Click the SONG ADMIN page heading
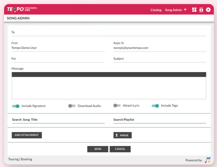The width and height of the screenshot is (217, 167). pyautogui.click(x=18, y=18)
